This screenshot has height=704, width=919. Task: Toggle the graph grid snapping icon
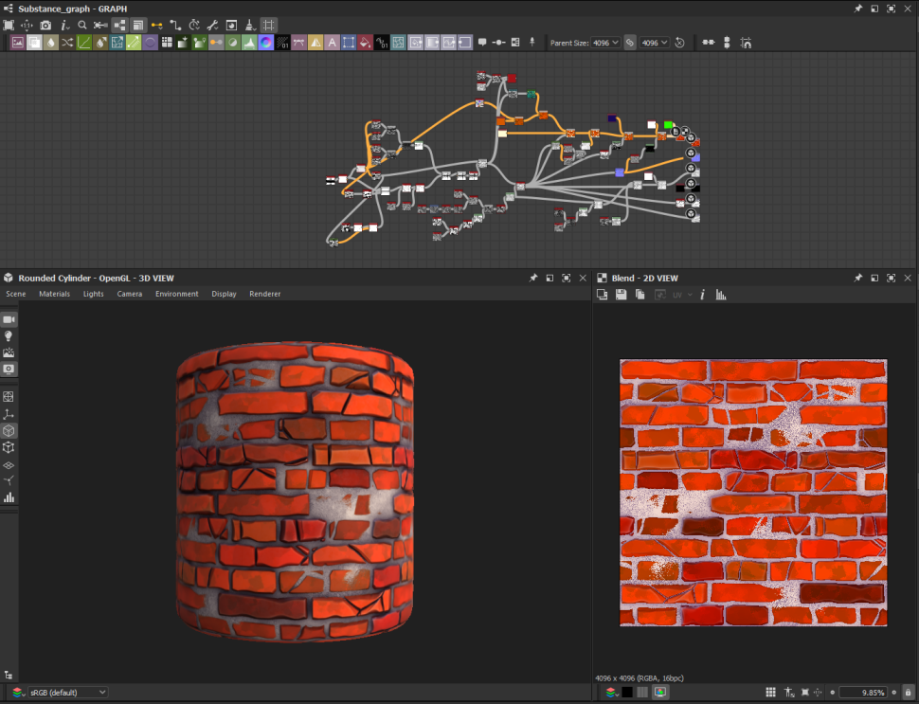click(268, 26)
